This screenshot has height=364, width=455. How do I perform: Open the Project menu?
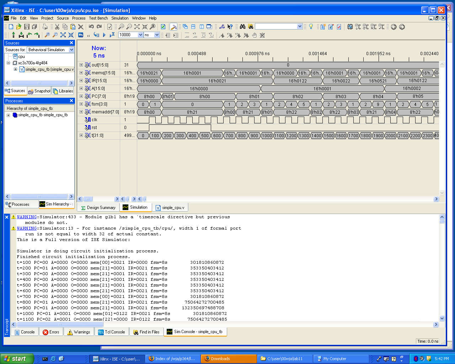(x=47, y=18)
